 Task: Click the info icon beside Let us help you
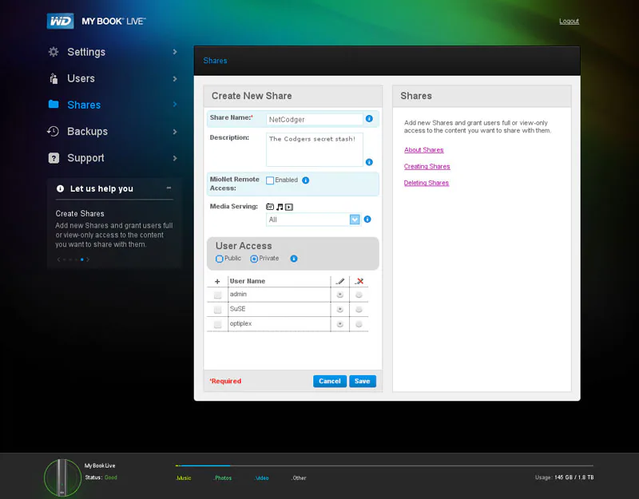61,188
